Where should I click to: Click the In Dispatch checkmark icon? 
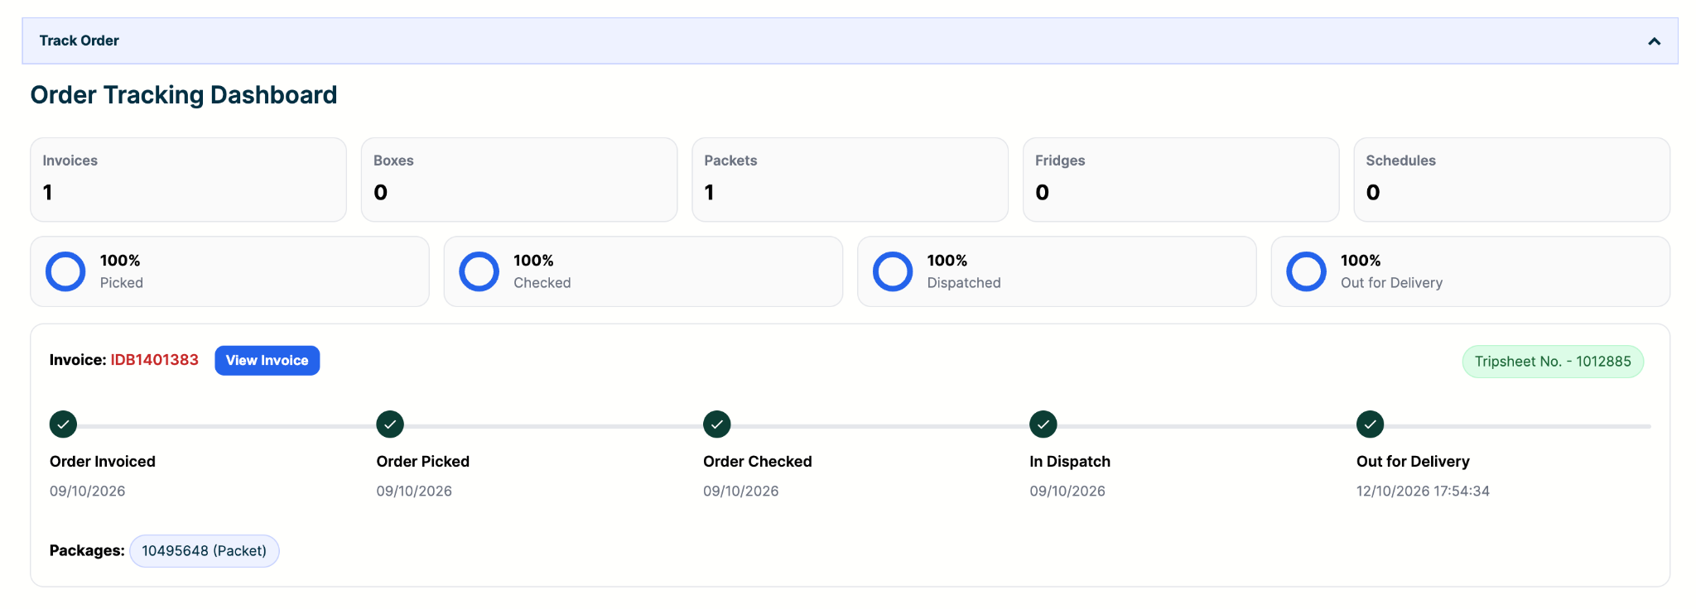1043,424
